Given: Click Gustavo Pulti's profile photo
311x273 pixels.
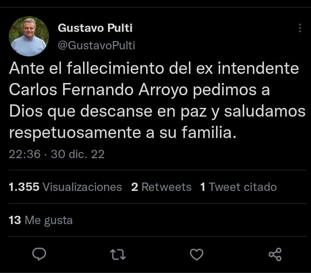Looking at the screenshot, I should click(29, 36).
